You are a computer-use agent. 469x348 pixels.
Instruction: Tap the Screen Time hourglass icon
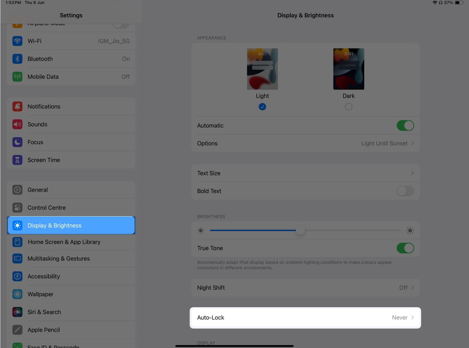(x=17, y=160)
